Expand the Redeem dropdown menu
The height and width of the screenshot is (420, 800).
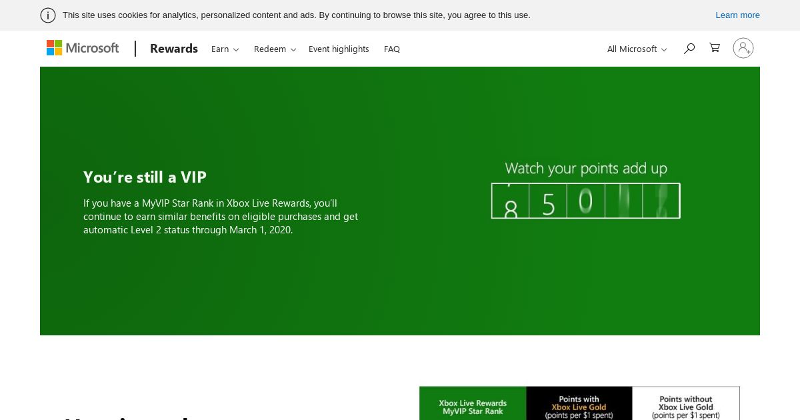[x=275, y=49]
